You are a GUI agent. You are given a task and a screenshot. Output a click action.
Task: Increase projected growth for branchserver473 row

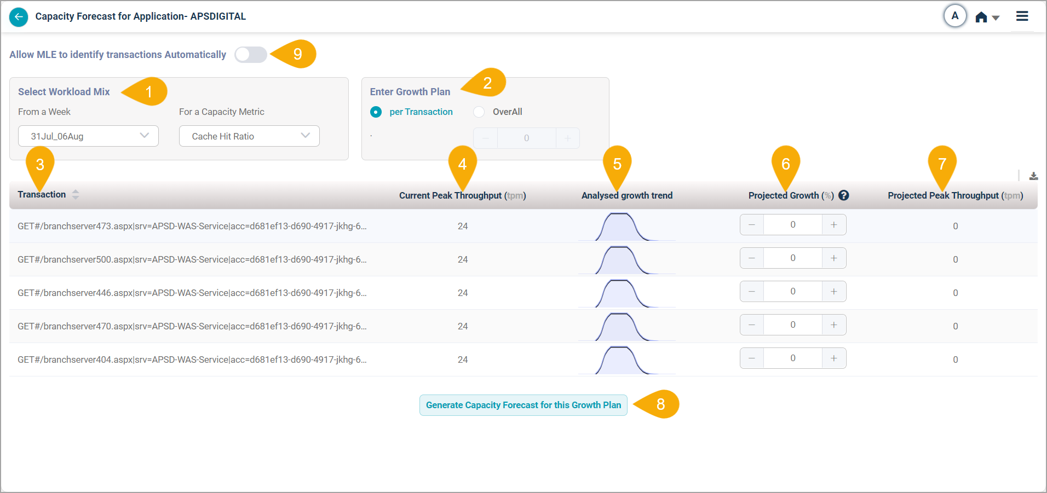click(x=833, y=225)
